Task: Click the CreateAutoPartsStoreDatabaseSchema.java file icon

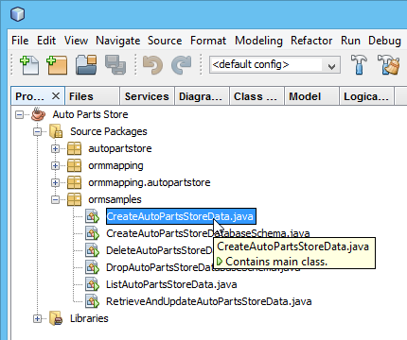Action: point(93,233)
